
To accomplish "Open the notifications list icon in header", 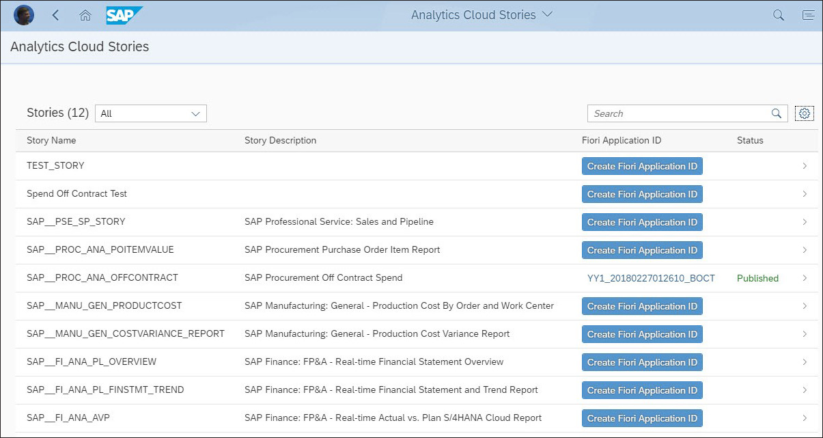I will click(x=808, y=15).
